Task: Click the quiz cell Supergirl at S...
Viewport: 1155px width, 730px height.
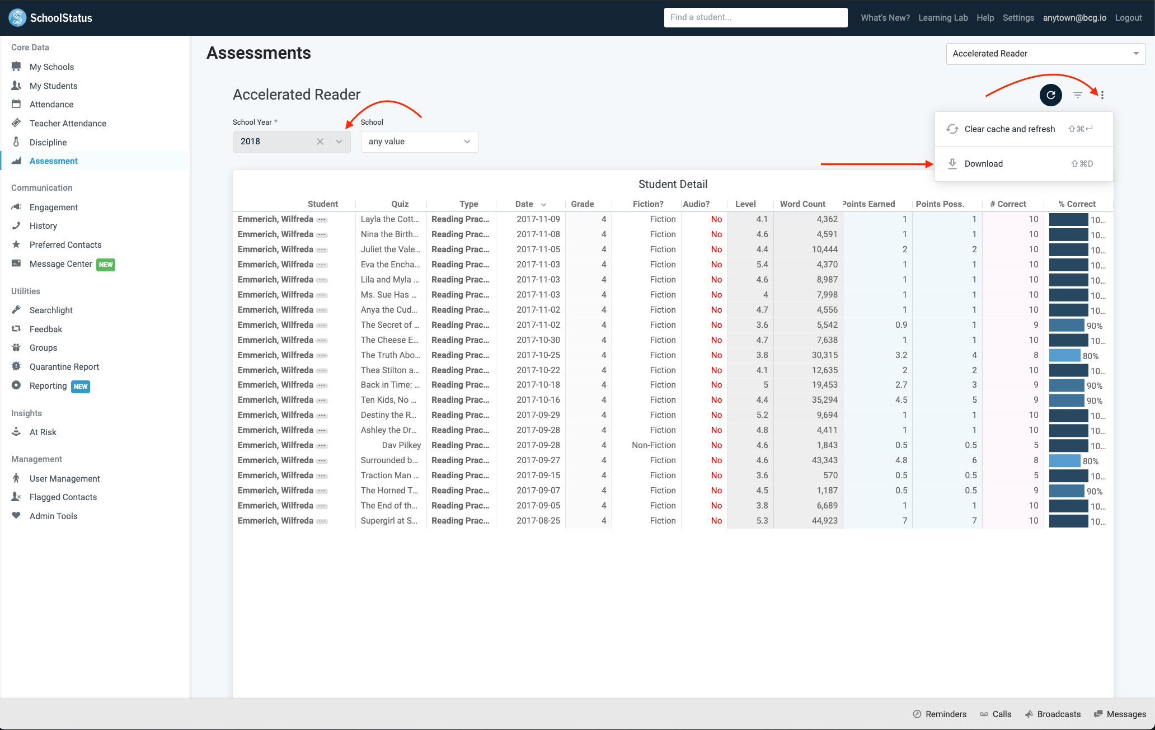Action: pos(389,521)
